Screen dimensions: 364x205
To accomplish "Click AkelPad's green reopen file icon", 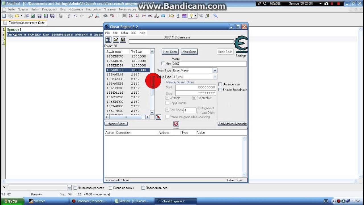I will 33,16.
